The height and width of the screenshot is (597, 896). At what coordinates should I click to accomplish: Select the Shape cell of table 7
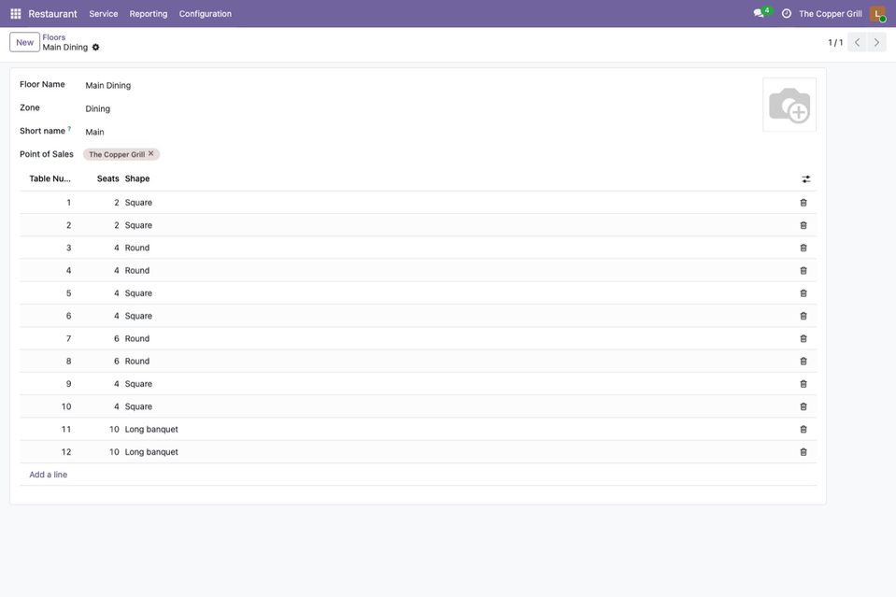click(x=137, y=339)
